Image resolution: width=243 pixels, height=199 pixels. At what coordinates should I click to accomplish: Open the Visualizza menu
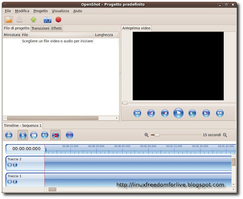click(60, 11)
